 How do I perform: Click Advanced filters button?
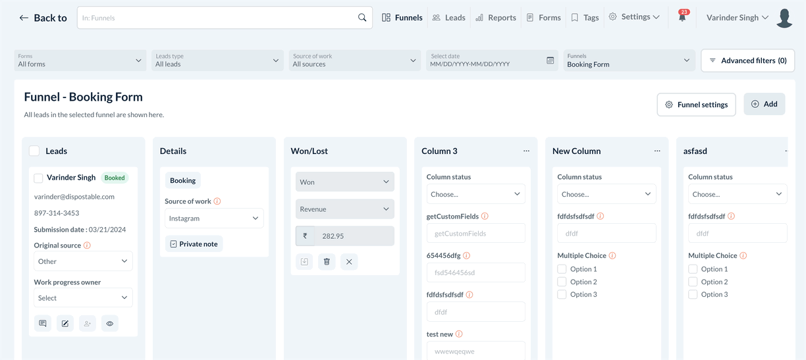pyautogui.click(x=747, y=61)
